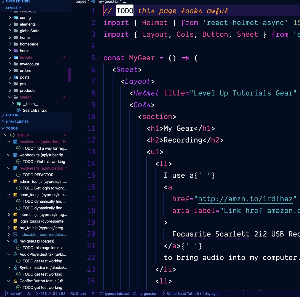This screenshot has width=300, height=297.
Task: Open Git Graph from status bar
Action: pyautogui.click(x=78, y=293)
